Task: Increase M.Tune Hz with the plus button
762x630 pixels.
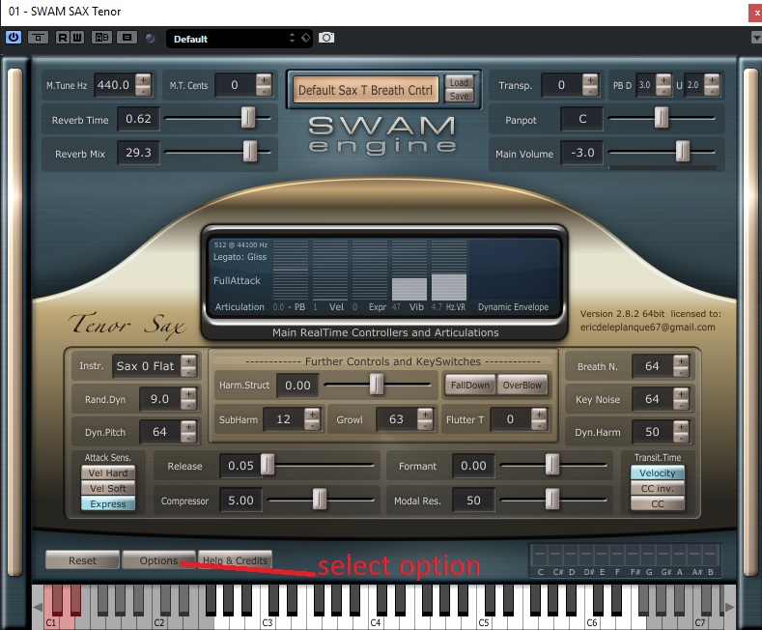Action: pyautogui.click(x=143, y=80)
